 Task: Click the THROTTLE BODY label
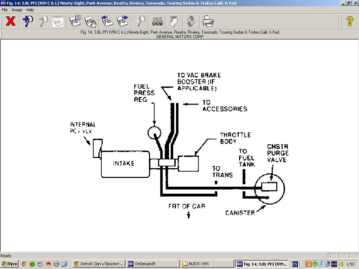pyautogui.click(x=235, y=138)
